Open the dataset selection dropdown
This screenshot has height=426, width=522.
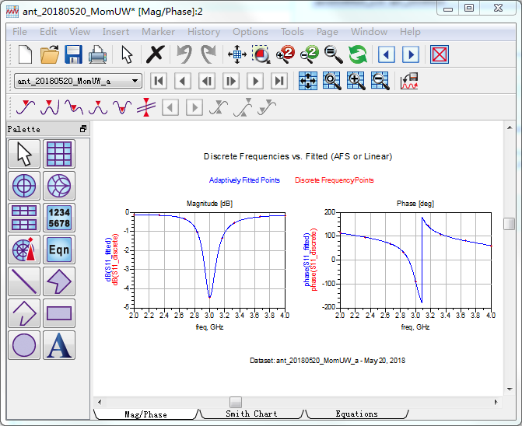pyautogui.click(x=79, y=81)
